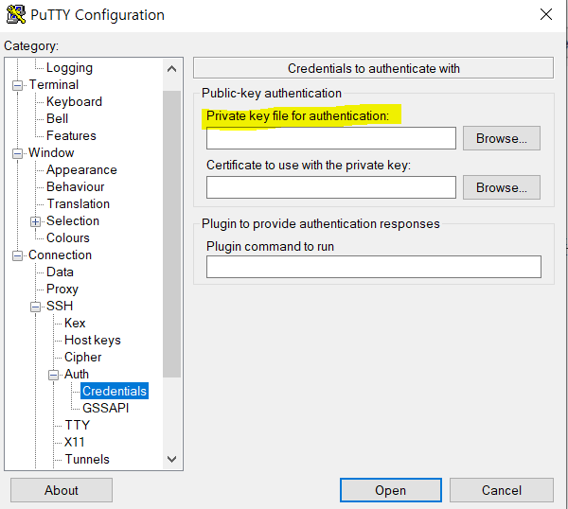Open the Kex settings category
The width and height of the screenshot is (568, 509).
coord(75,323)
